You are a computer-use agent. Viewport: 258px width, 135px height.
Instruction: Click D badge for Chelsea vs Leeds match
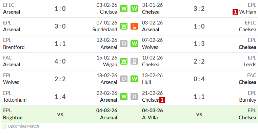pyautogui.click(x=134, y=62)
